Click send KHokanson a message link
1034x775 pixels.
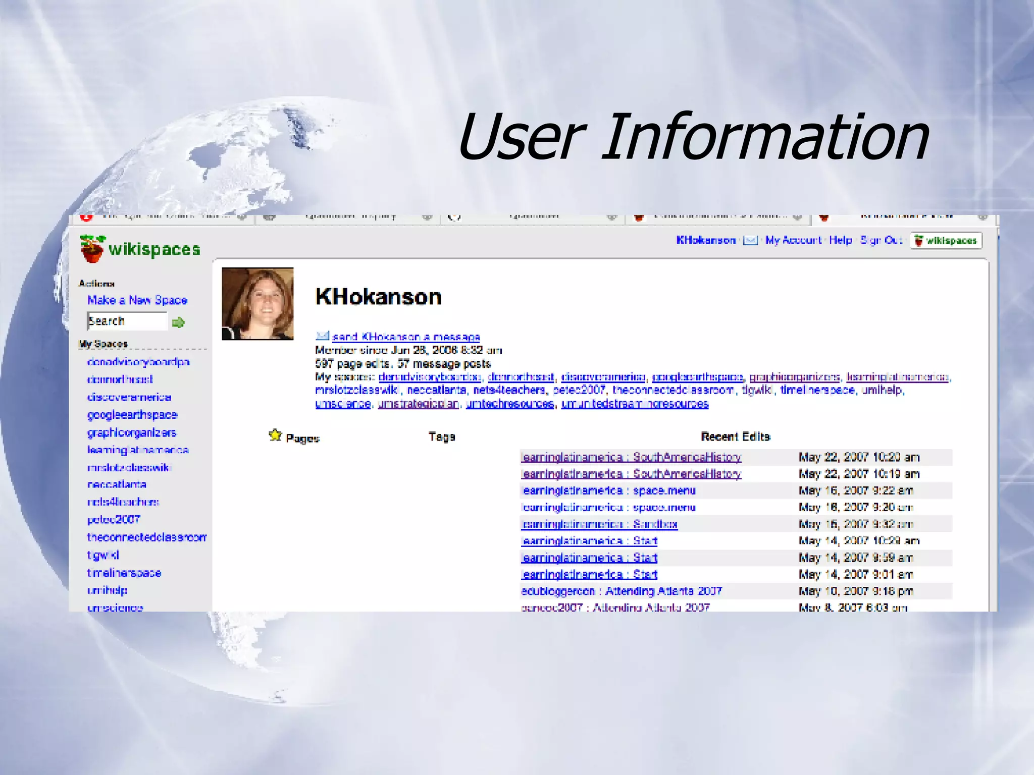point(406,337)
